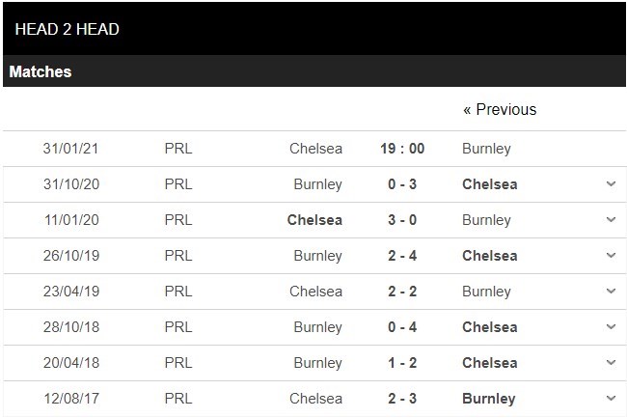627x418 pixels.
Task: Open the 2 - 3 score on 12/08/17
Action: 402,398
